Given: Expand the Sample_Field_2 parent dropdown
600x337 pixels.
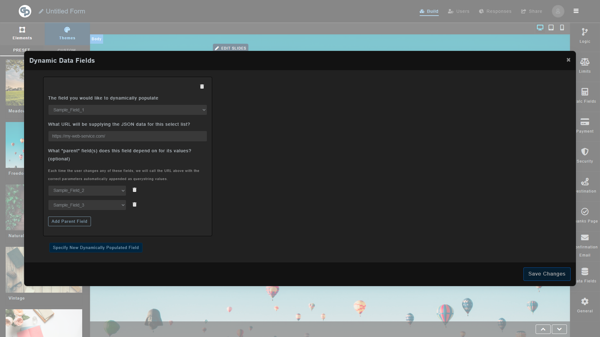Looking at the screenshot, I should pyautogui.click(x=87, y=190).
